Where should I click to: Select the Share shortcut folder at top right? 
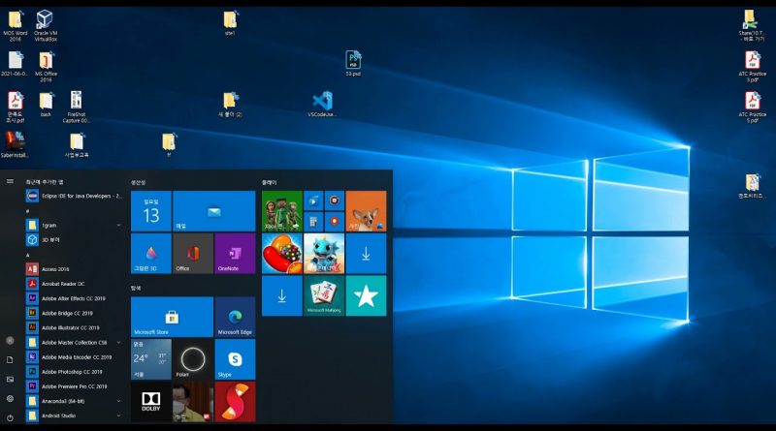[x=753, y=26]
